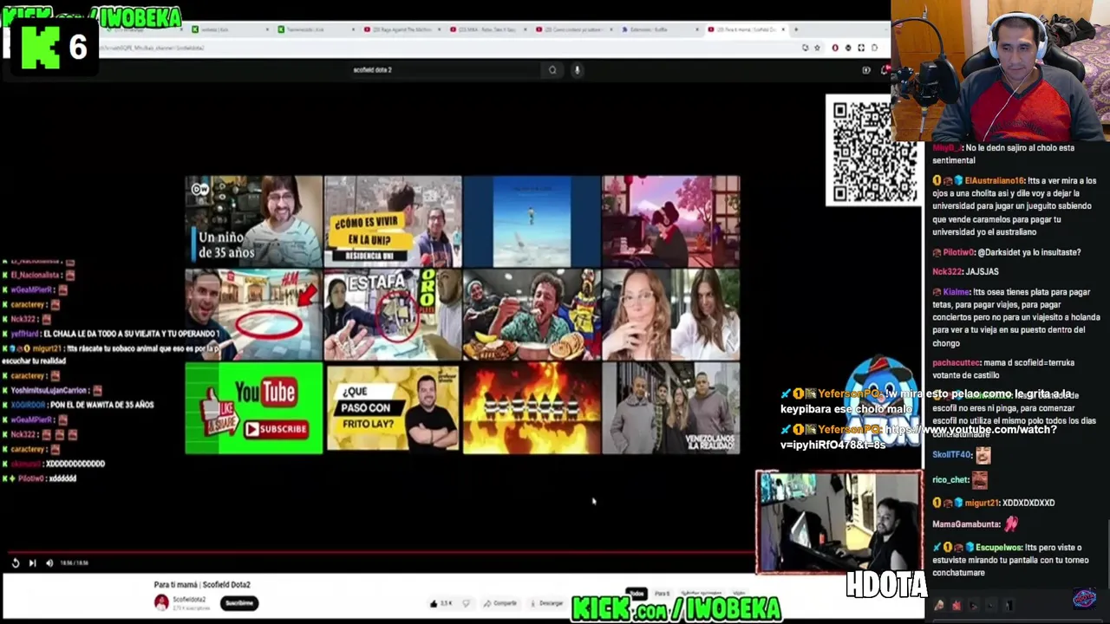Select the 'Para ti' filter chip

point(663,594)
